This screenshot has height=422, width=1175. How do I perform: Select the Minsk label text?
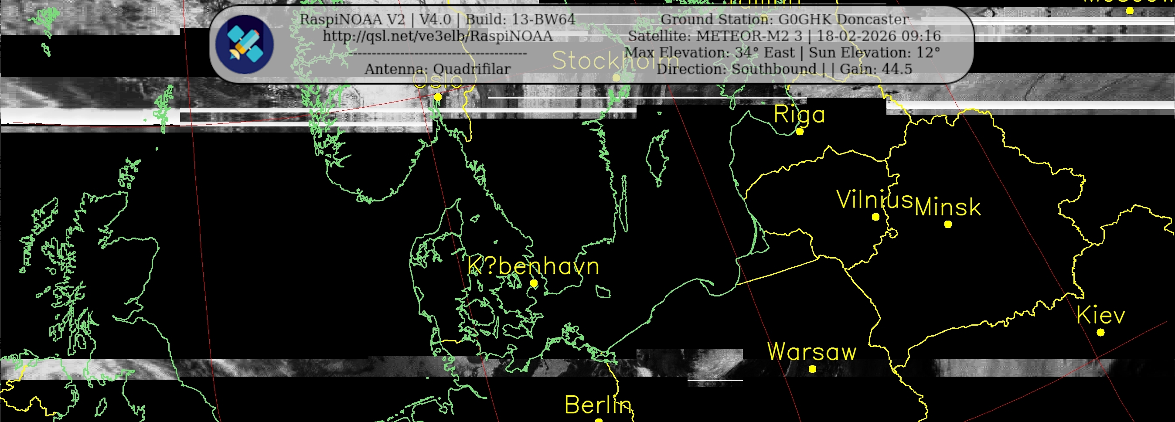(x=947, y=207)
